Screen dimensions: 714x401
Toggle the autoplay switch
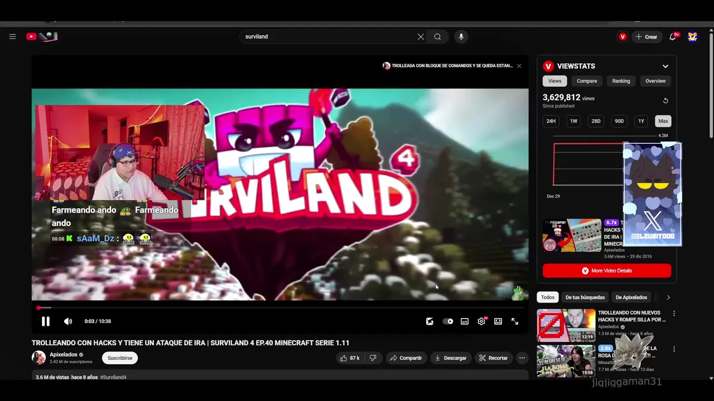(447, 321)
